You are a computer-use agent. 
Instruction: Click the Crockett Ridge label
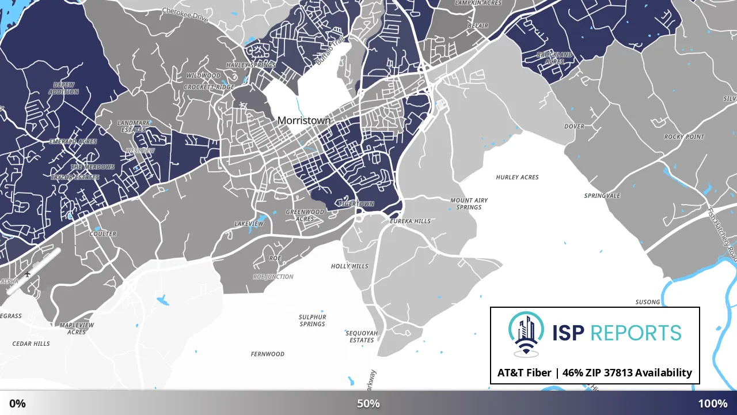pos(209,87)
